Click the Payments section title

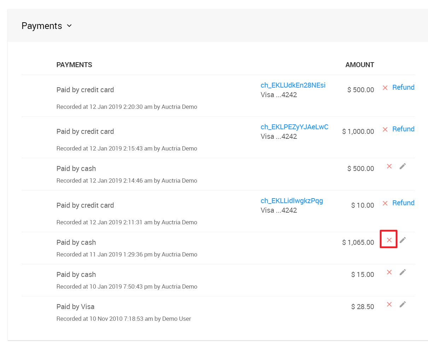[42, 26]
